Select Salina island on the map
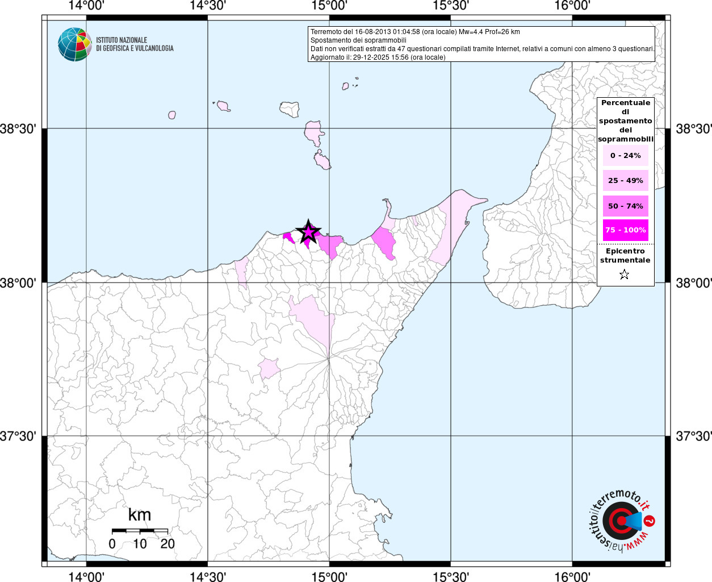Screen dimensions: 712x582 pos(290,109)
